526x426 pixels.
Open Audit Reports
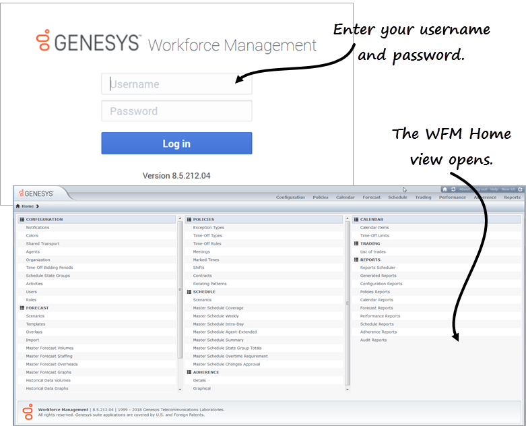373,340
